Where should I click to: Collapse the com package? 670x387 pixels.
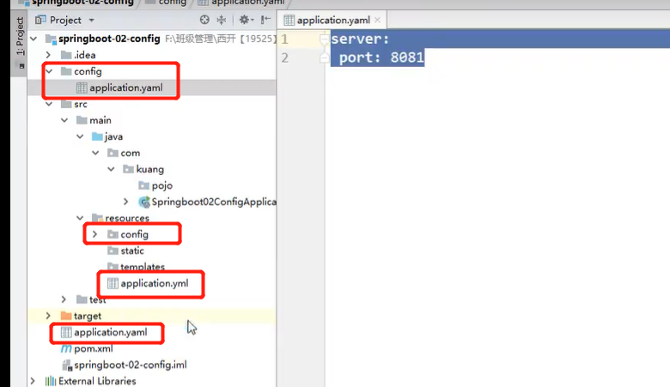coord(95,153)
